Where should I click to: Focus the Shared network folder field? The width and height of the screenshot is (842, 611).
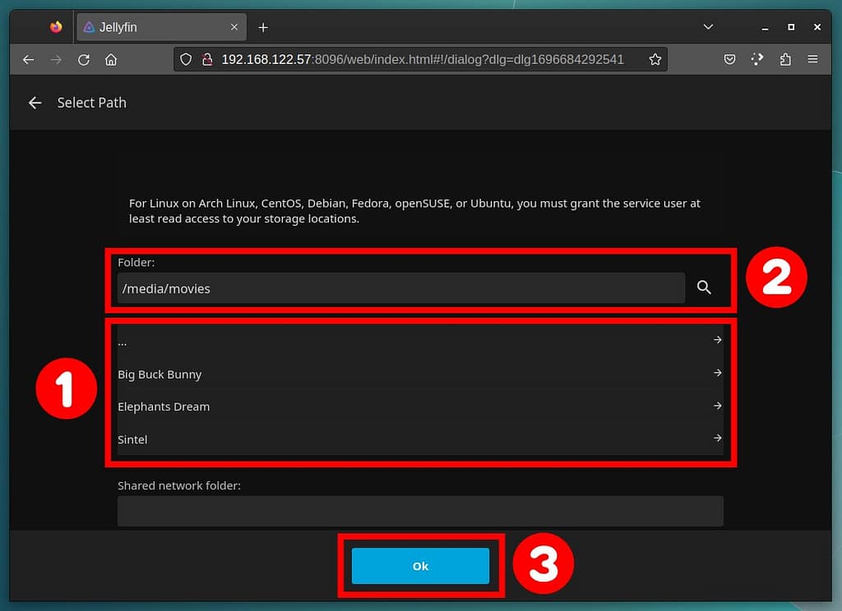click(420, 511)
